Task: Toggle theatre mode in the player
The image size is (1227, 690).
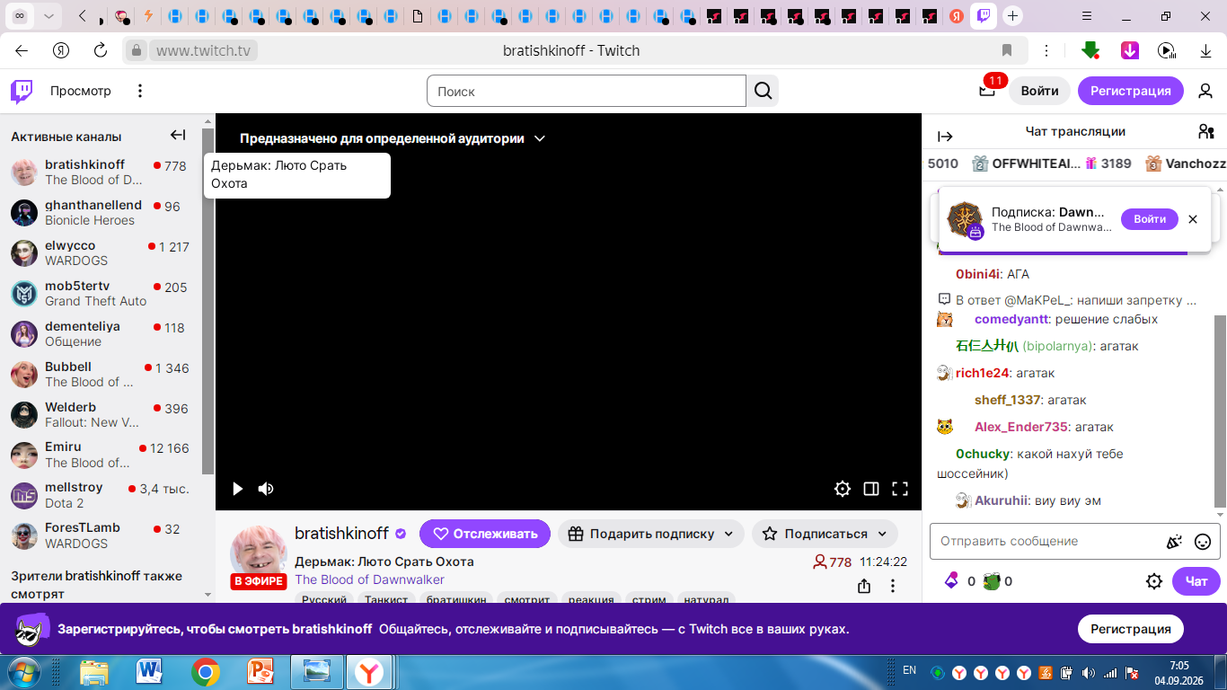Action: tap(871, 489)
